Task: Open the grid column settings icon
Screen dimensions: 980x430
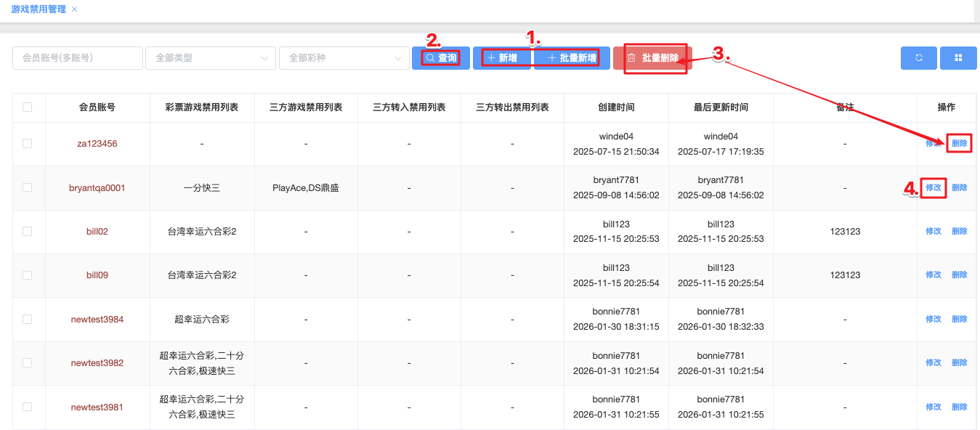Action: point(958,58)
